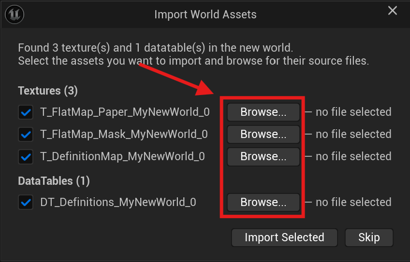Uncheck T_FlatMap_Mask_MyNewWorld_0 checkbox

[x=26, y=135]
